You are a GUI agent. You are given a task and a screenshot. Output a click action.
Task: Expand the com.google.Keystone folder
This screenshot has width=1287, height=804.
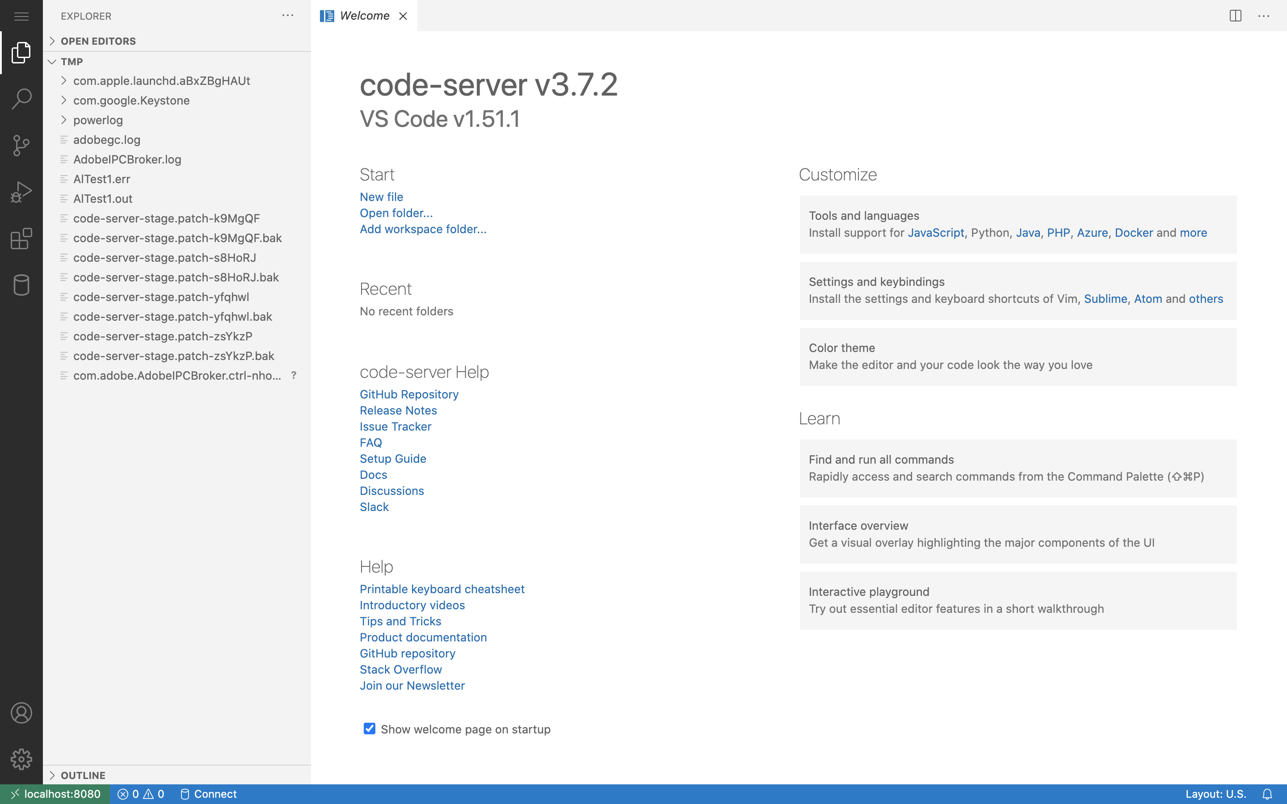tap(177, 100)
